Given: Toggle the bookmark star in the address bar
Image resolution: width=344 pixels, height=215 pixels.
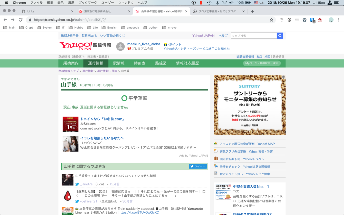Looking at the screenshot, I should click(271, 19).
